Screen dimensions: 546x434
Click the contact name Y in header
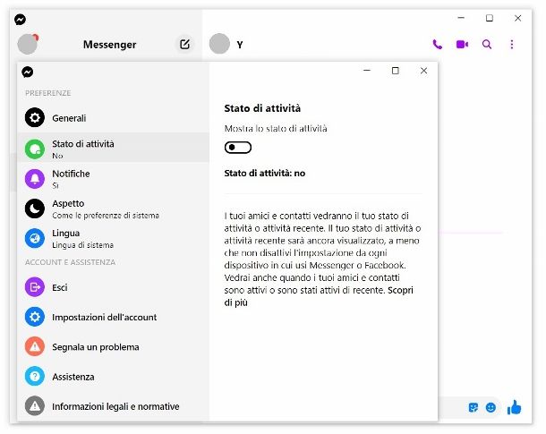pyautogui.click(x=240, y=45)
